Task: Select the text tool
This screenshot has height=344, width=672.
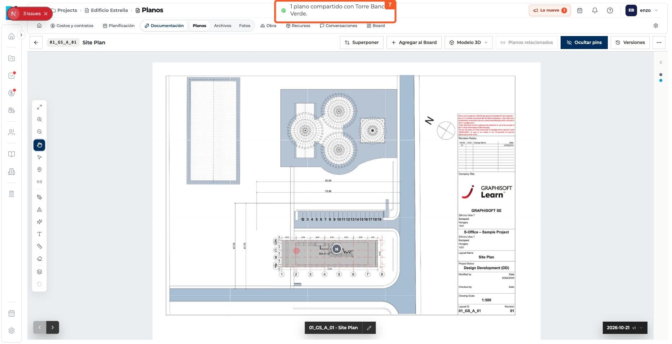Action: tap(39, 234)
